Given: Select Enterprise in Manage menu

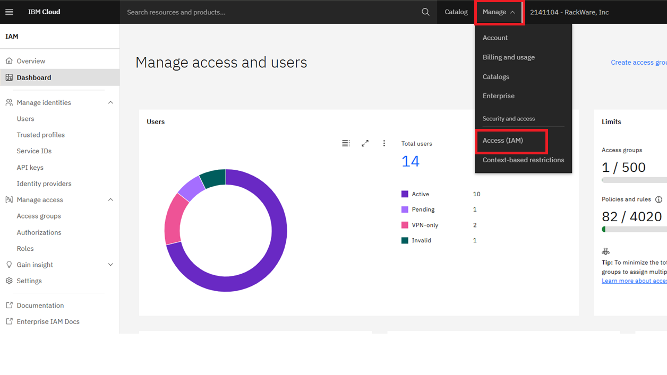Looking at the screenshot, I should pos(498,96).
